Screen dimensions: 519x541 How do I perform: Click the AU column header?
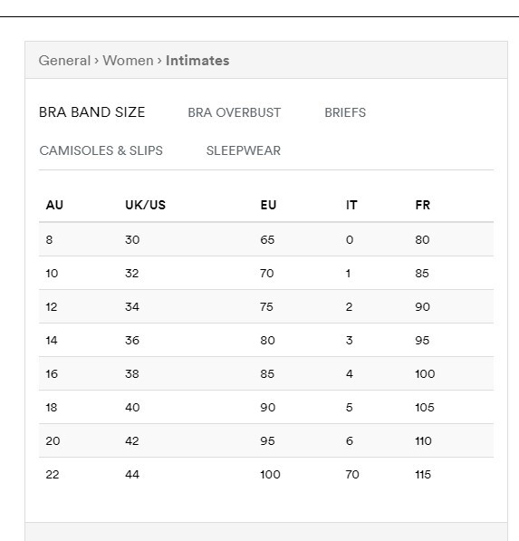pyautogui.click(x=54, y=205)
